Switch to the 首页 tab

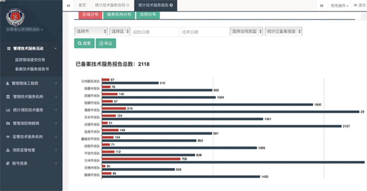(82, 5)
